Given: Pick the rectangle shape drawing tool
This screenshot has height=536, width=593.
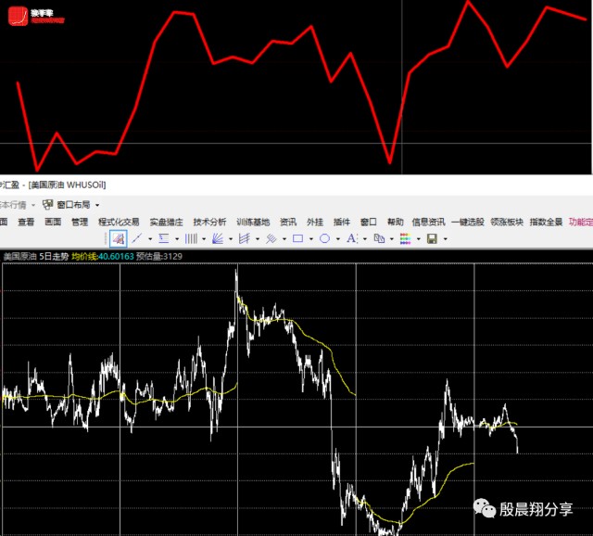Looking at the screenshot, I should pos(297,239).
